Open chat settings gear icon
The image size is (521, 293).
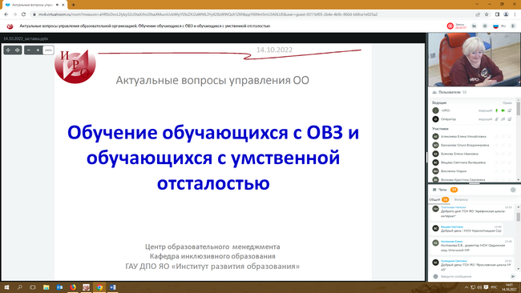[x=513, y=190]
